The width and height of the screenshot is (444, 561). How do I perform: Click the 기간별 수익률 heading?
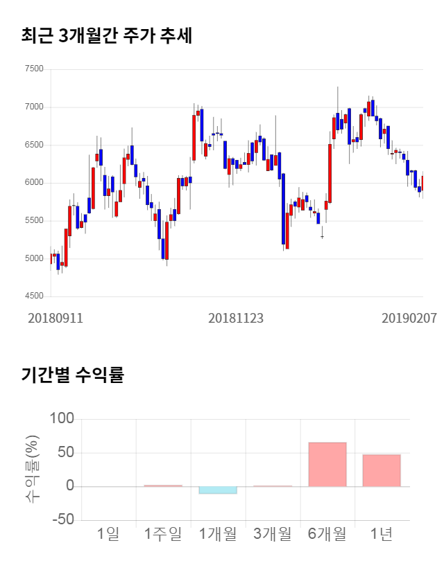click(72, 376)
